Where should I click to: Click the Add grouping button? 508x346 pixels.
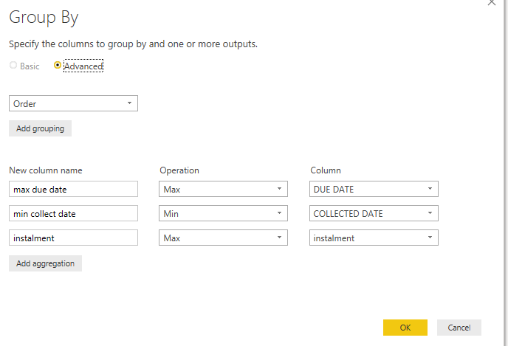pos(40,128)
